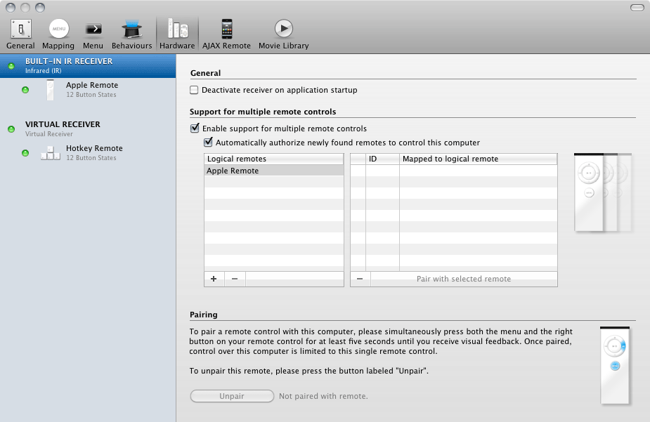The width and height of the screenshot is (650, 422).
Task: Open the Mapping pane icon
Action: [x=58, y=34]
